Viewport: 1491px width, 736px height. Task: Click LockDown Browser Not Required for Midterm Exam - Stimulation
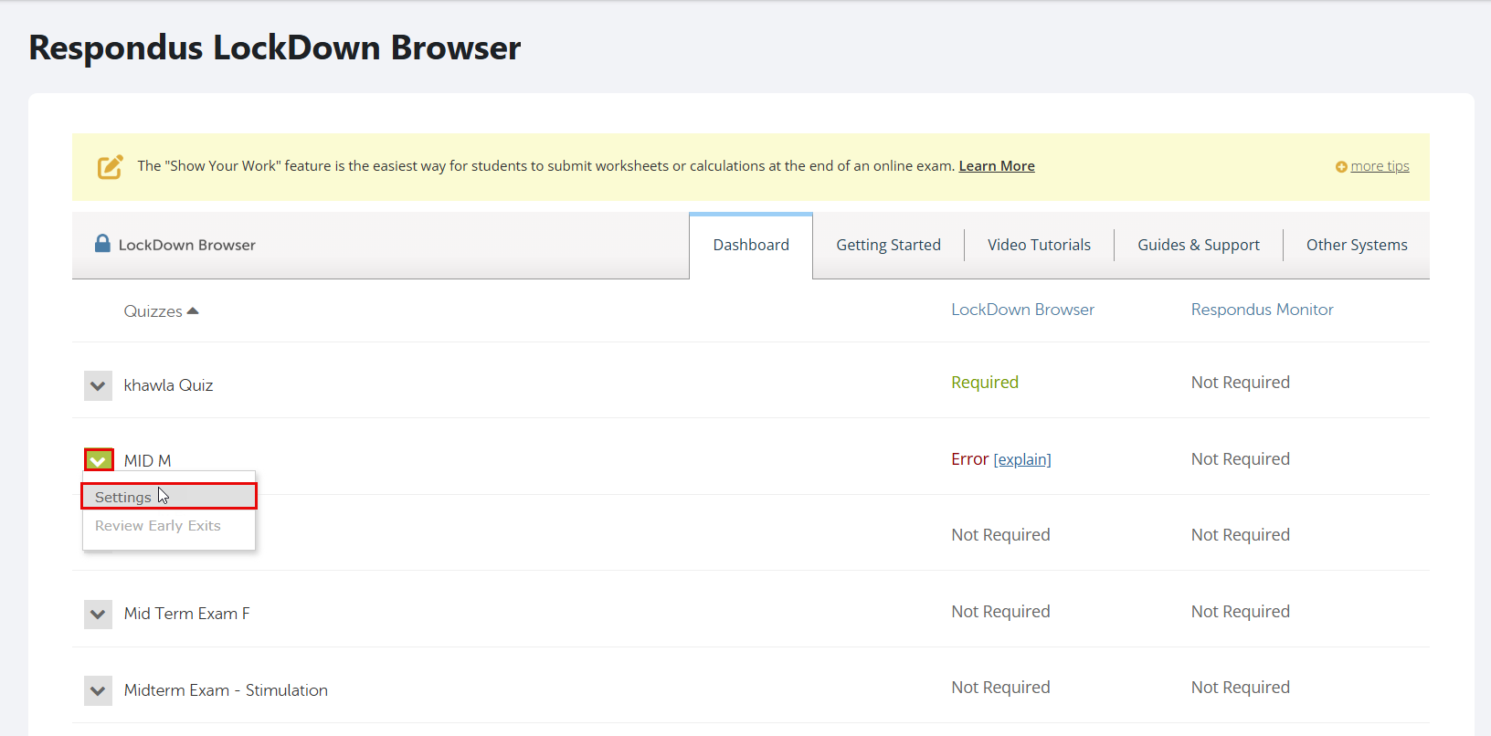pos(1000,688)
